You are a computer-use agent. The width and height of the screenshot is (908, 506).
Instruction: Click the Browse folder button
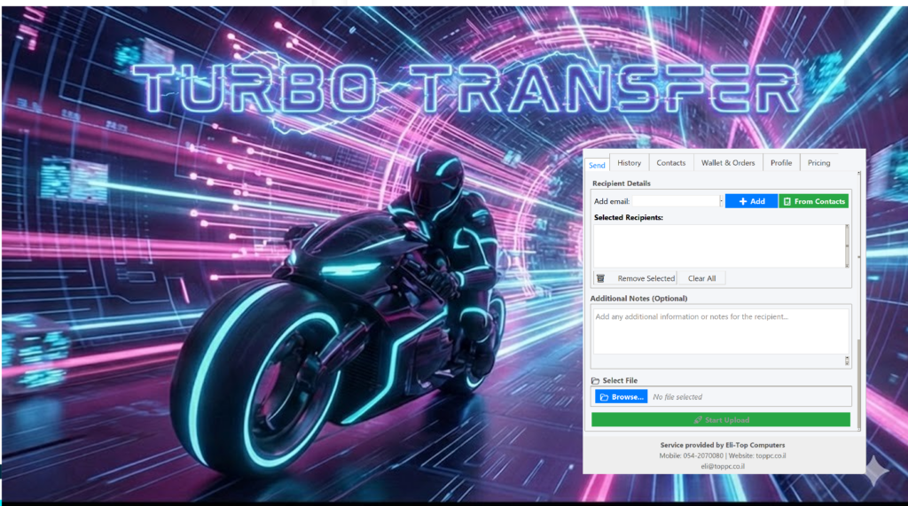point(621,397)
